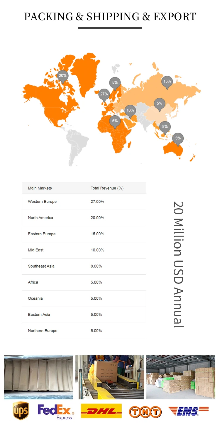Viewport: 220px width, 434px height.
Task: Select the Western Europe table row
Action: pos(84,202)
